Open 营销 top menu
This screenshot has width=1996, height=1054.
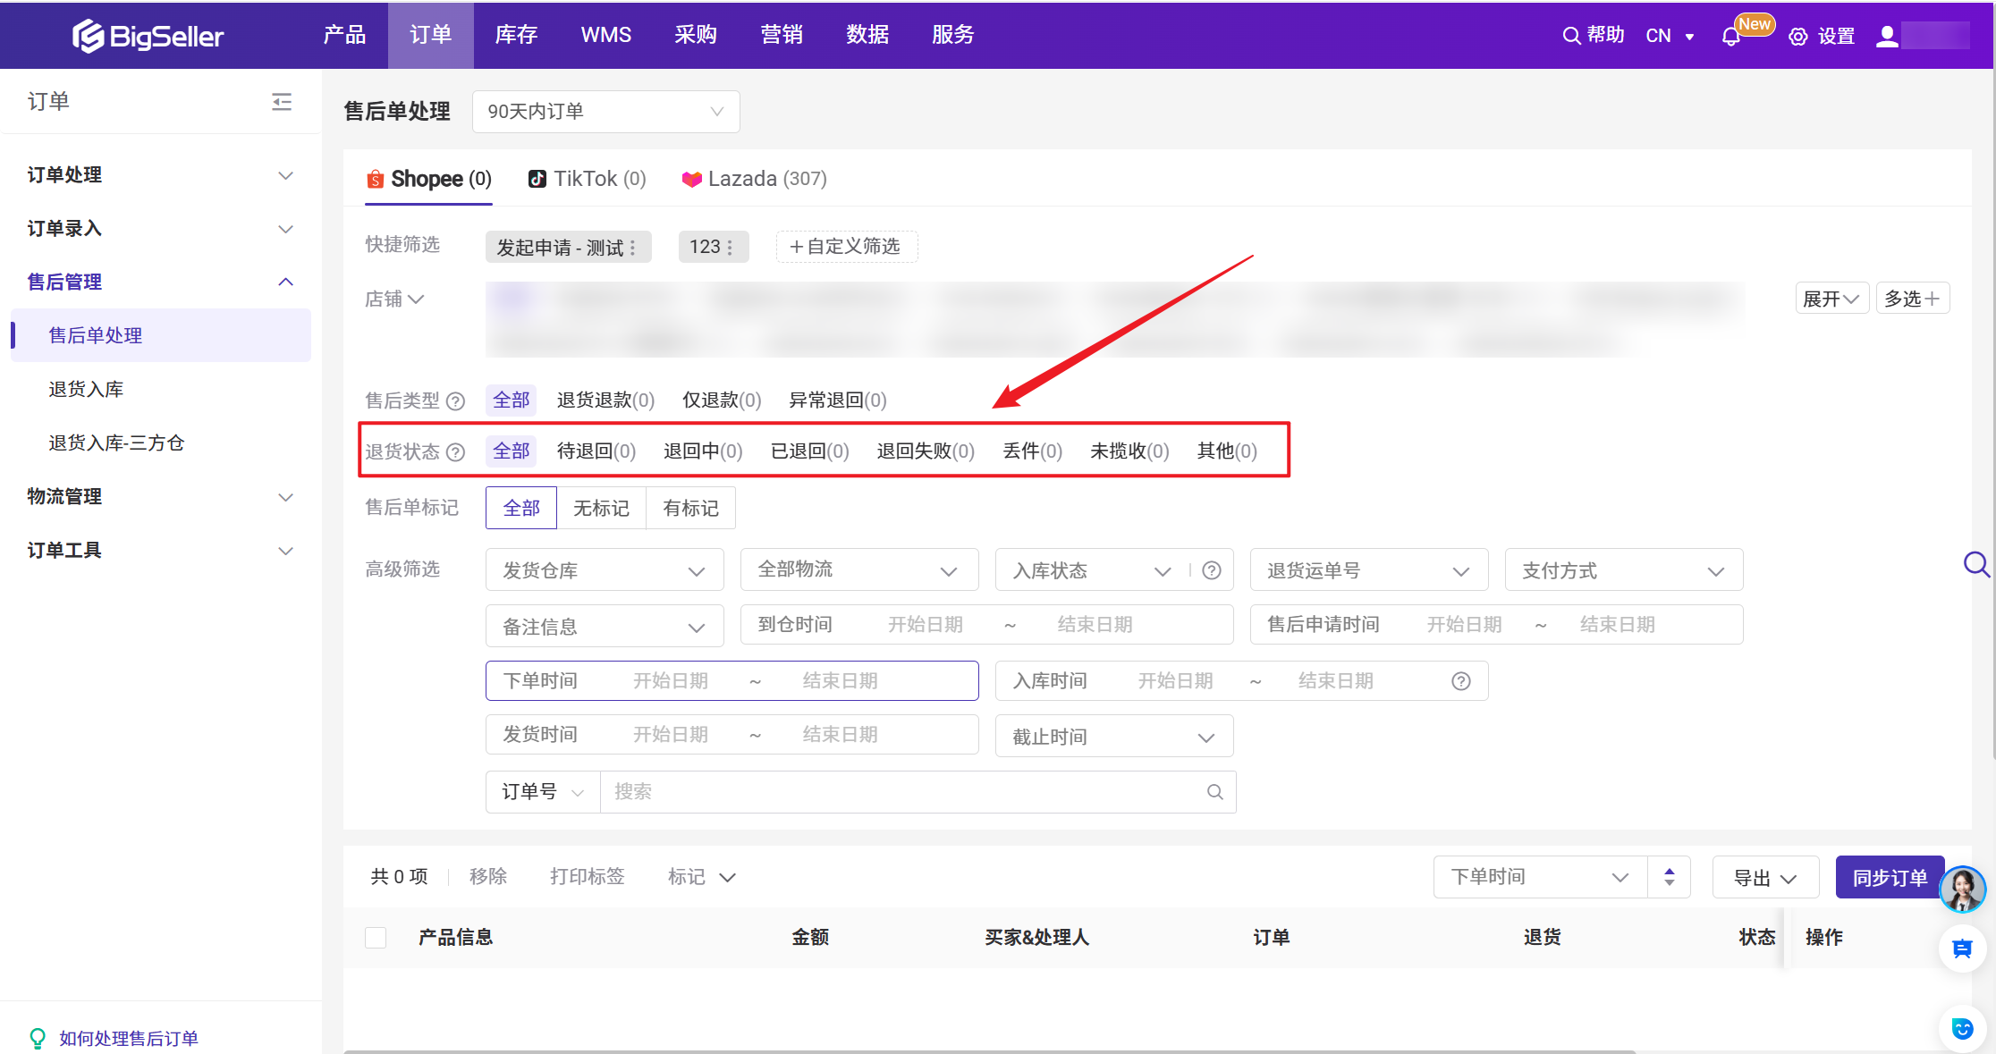781,35
